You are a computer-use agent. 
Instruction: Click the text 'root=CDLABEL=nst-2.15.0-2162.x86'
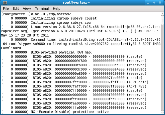128,39
